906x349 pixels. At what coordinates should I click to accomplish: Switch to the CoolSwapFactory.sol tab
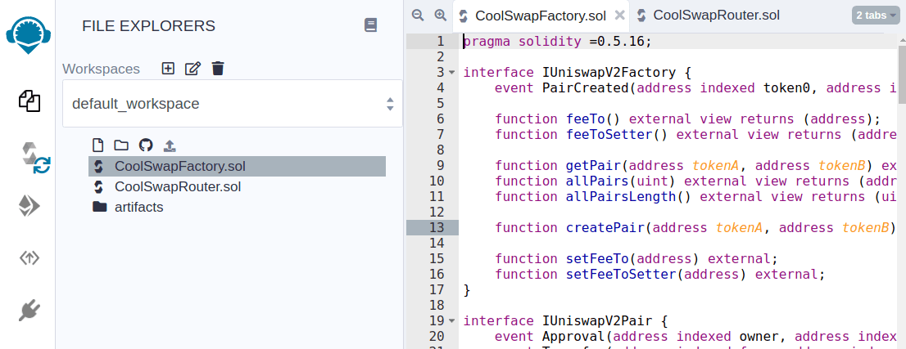point(541,16)
